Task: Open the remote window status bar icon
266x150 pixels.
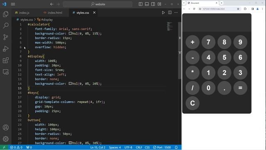Action: click(x=4, y=147)
